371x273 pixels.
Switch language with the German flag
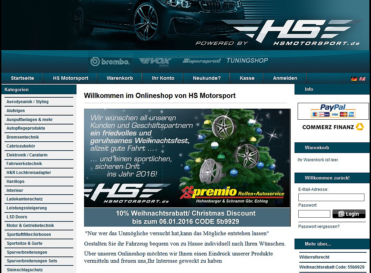coord(354,79)
